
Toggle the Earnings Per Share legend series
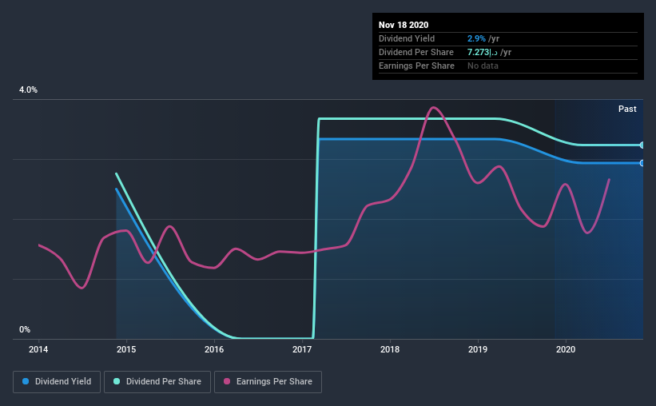pos(268,382)
